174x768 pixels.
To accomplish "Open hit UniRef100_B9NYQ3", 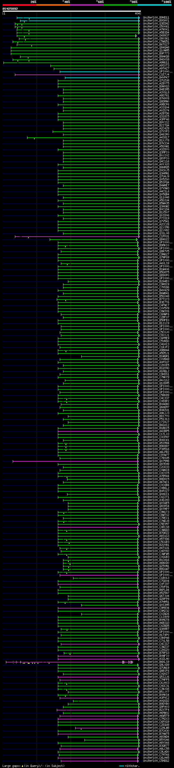I will [156, 86].
